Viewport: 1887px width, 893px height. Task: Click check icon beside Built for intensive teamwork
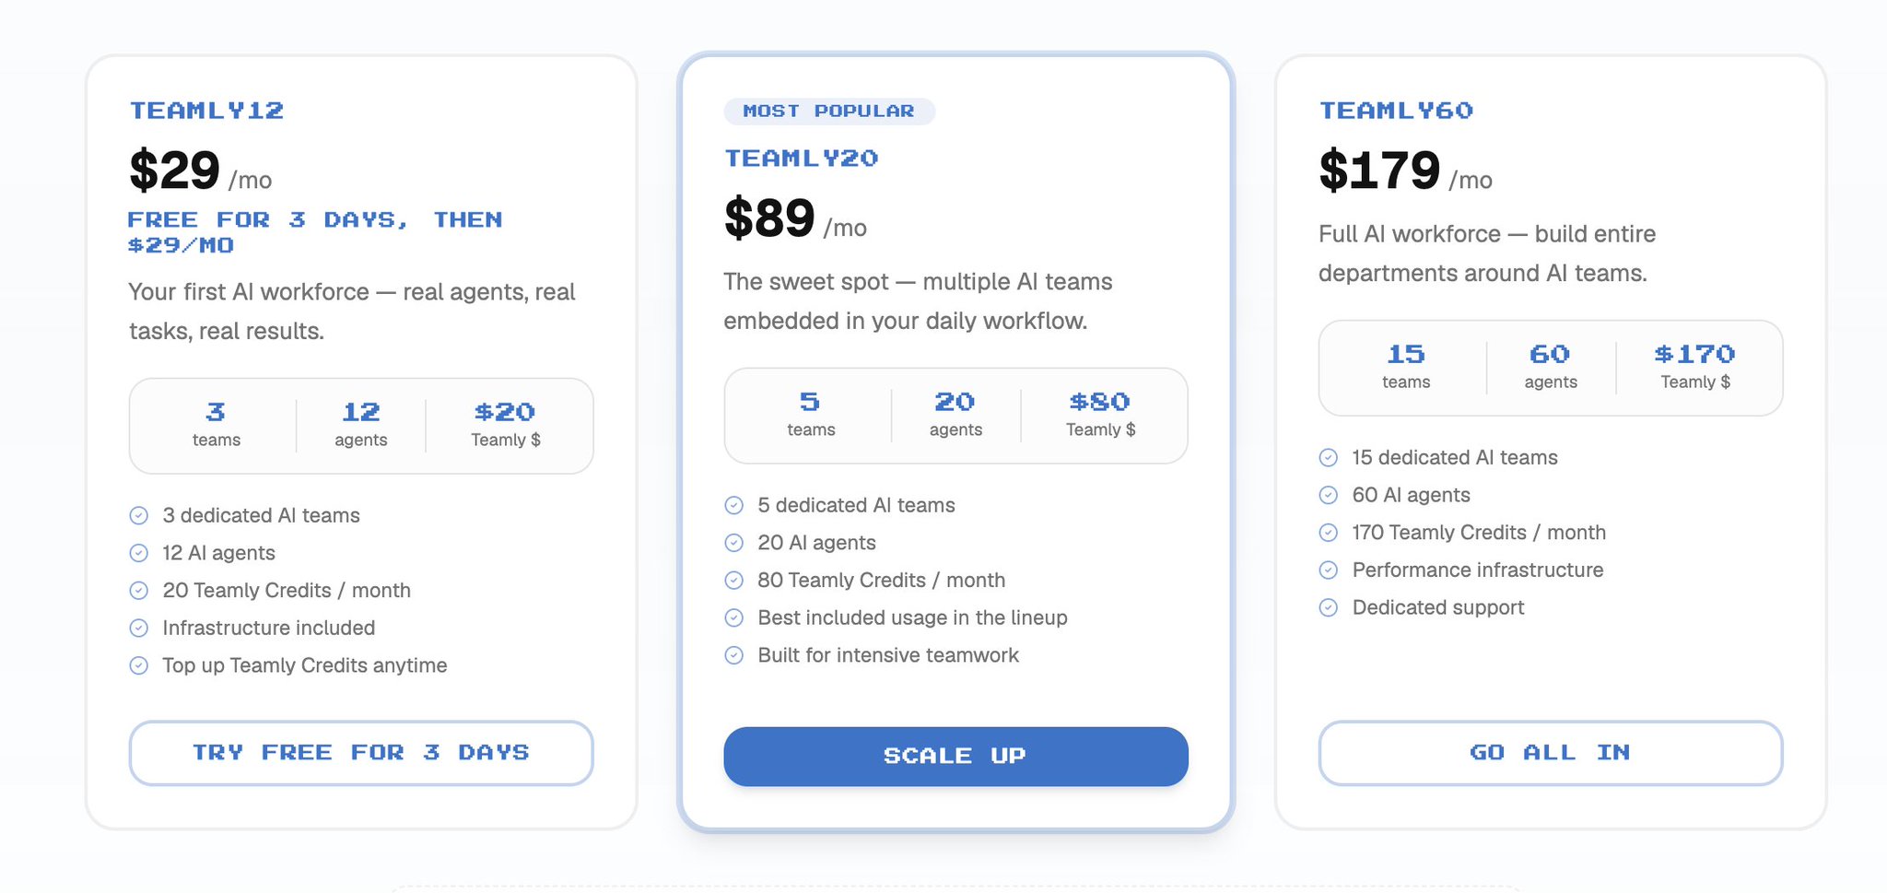[x=734, y=655]
